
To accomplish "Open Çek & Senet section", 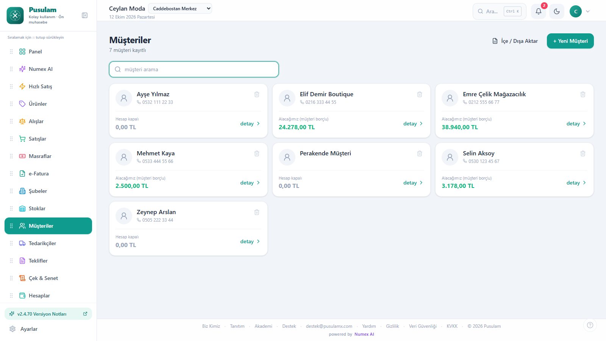I will pos(48,278).
